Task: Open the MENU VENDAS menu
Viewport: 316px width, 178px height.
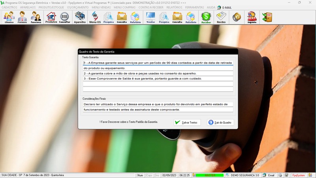Action: [101, 8]
